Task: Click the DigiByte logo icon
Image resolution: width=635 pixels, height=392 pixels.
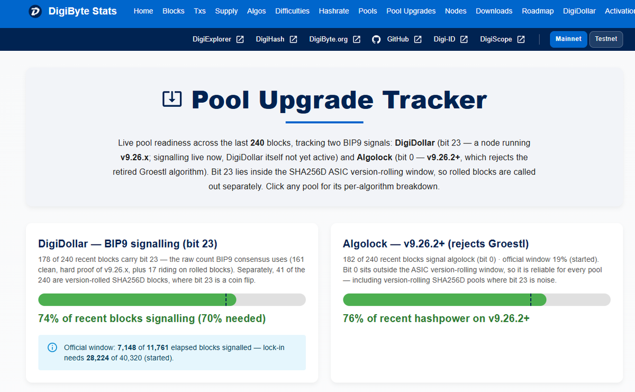Action: coord(36,11)
